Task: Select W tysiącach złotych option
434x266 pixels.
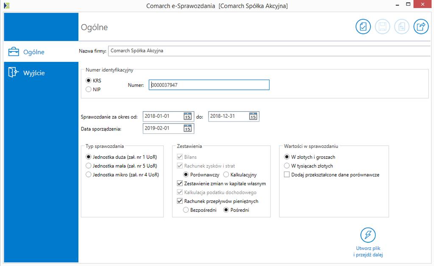Action: tap(287, 166)
